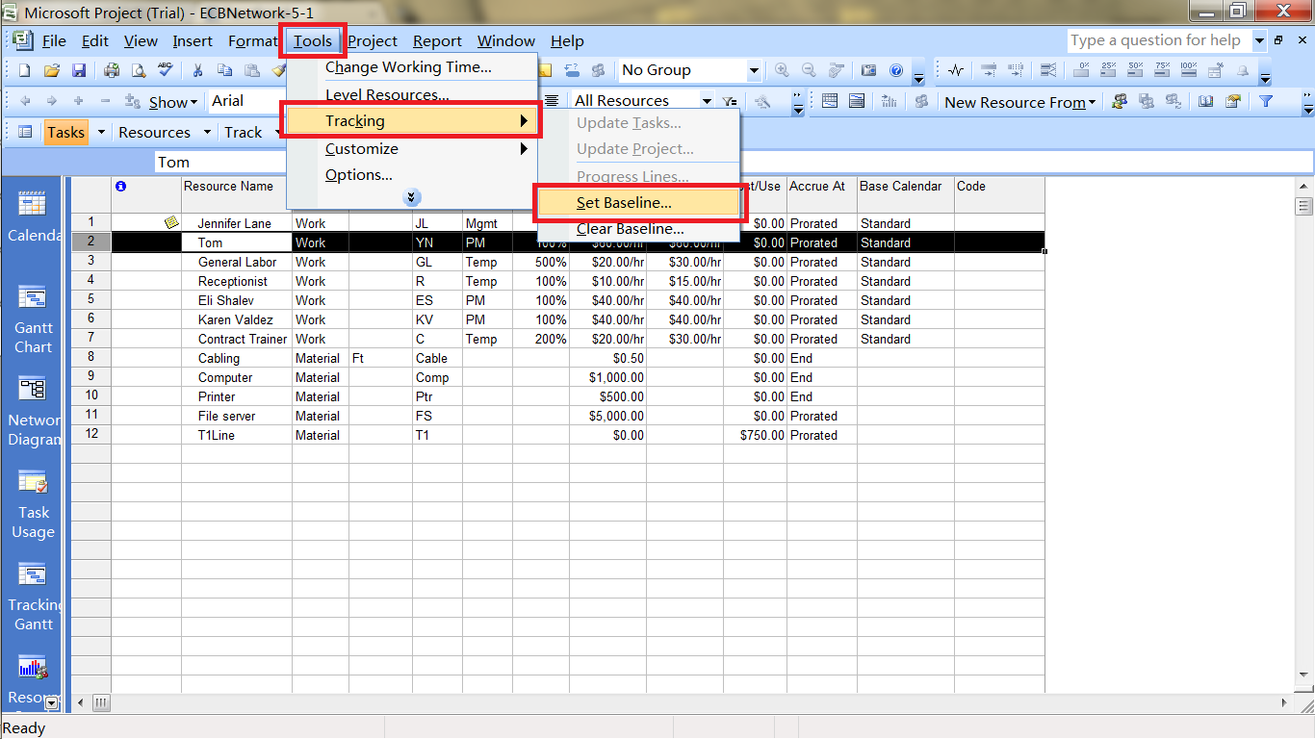Save the project with disk icon
This screenshot has height=739, width=1315.
click(79, 70)
